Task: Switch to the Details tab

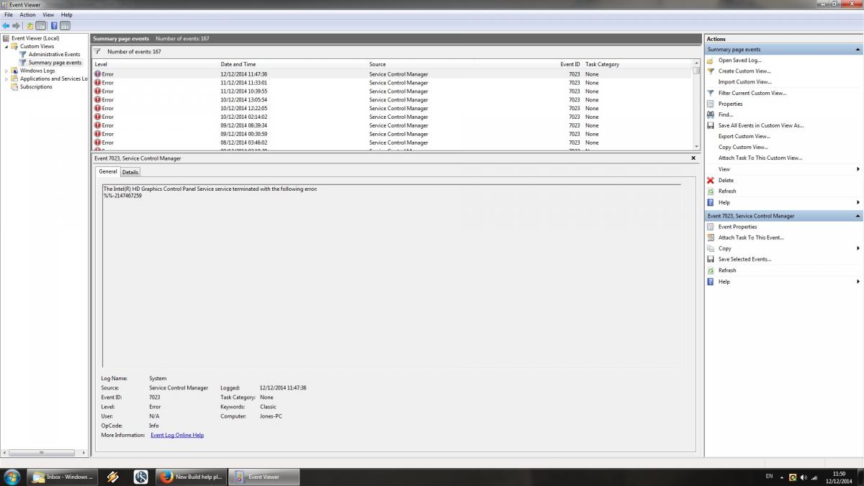Action: [x=130, y=172]
